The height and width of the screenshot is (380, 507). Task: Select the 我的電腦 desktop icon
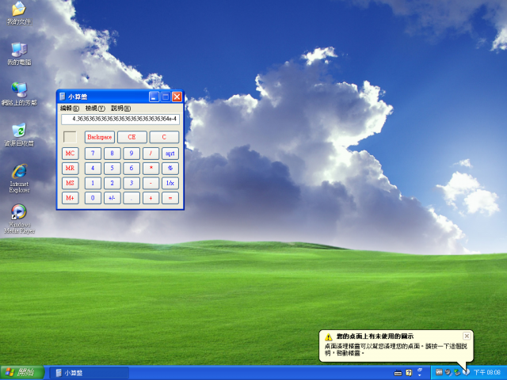[19, 54]
